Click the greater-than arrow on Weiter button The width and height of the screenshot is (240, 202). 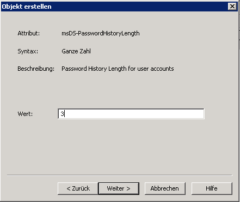click(x=128, y=189)
